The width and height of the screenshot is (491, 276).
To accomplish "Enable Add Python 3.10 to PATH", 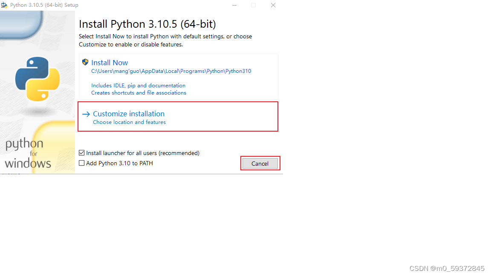I will pyautogui.click(x=82, y=163).
